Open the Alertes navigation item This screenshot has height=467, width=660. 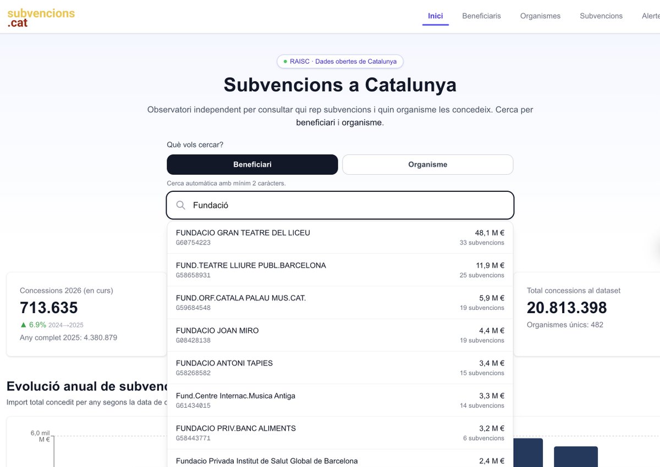pos(651,16)
